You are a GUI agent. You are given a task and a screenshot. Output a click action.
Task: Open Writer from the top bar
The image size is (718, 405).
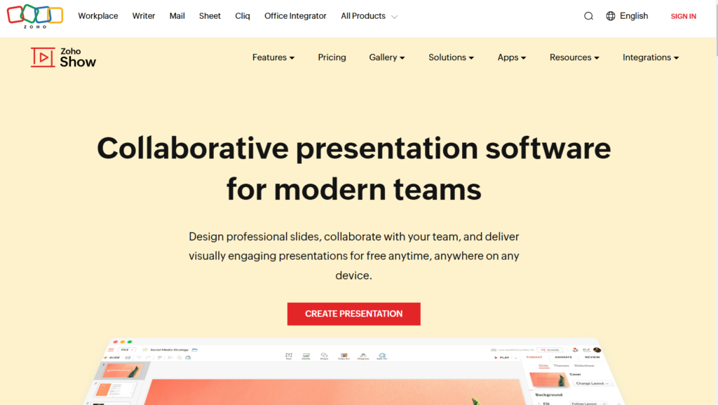(x=143, y=16)
